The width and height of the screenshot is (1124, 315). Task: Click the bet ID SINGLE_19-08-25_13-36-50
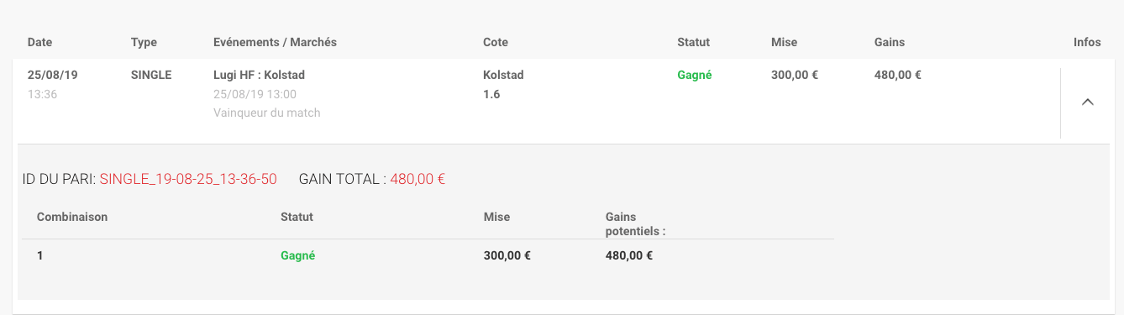pos(188,179)
